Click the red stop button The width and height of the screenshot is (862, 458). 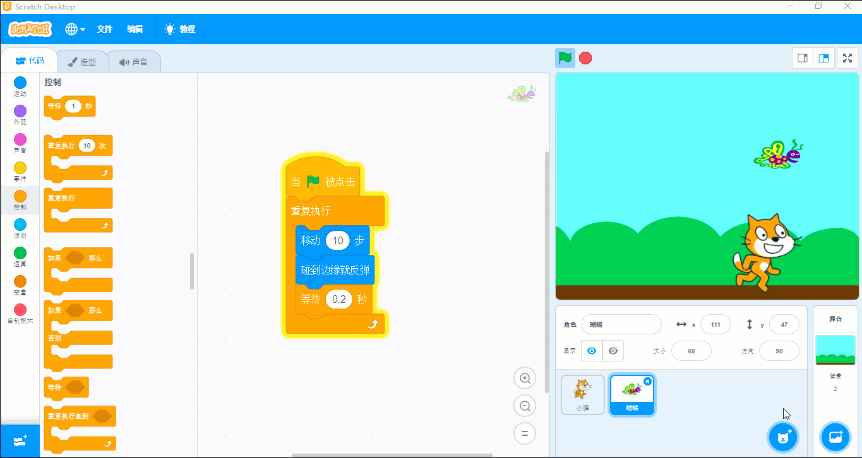585,58
